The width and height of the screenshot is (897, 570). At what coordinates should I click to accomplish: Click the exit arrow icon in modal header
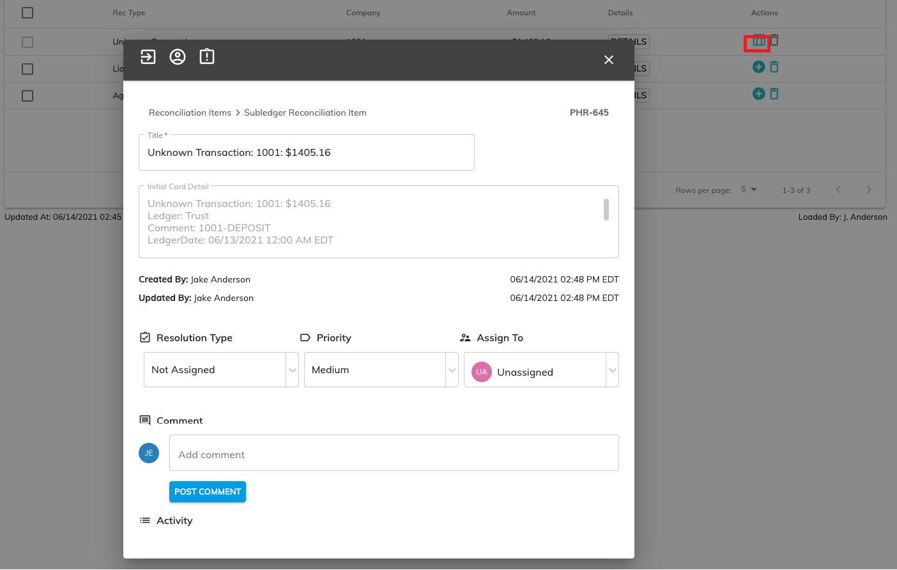coord(148,57)
